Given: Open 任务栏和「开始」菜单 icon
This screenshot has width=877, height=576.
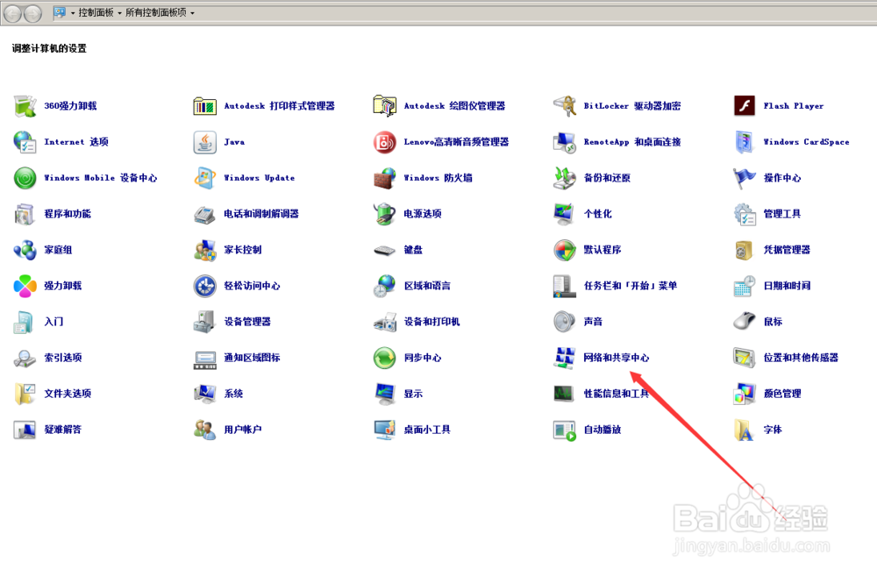Looking at the screenshot, I should [x=565, y=286].
